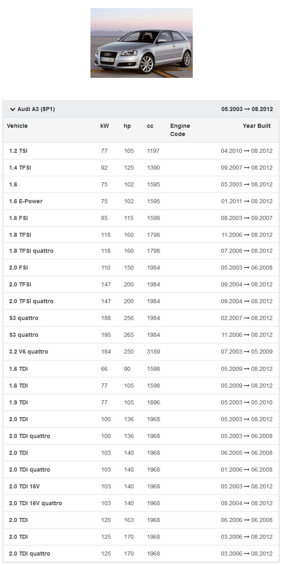Screen dimensions: 284x565
Task: Click the hp column header
Action: [x=127, y=126]
